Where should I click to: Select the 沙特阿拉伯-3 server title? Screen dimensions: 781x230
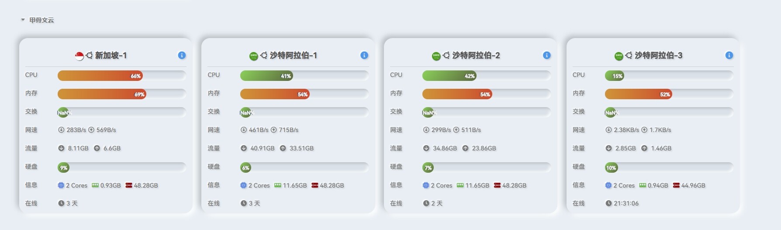pyautogui.click(x=659, y=56)
